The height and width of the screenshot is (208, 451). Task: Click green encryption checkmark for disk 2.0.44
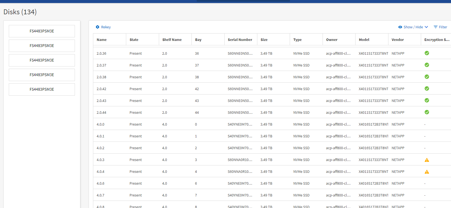(427, 112)
